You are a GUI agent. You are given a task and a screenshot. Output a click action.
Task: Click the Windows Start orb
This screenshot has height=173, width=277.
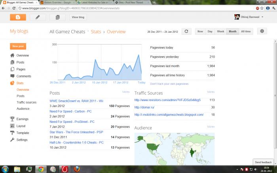pos(5,169)
